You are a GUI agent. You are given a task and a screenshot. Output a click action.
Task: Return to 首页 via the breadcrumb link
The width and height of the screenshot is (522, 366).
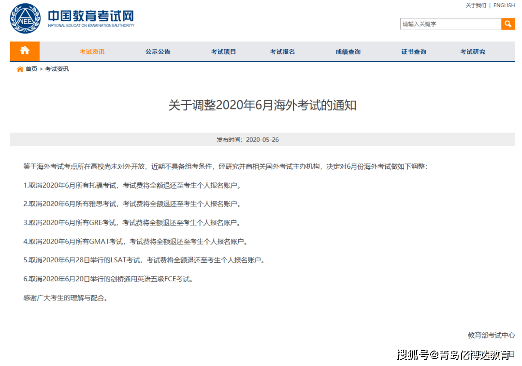point(30,68)
